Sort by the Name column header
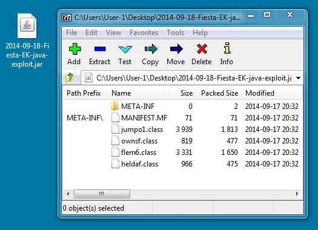 click(x=138, y=93)
